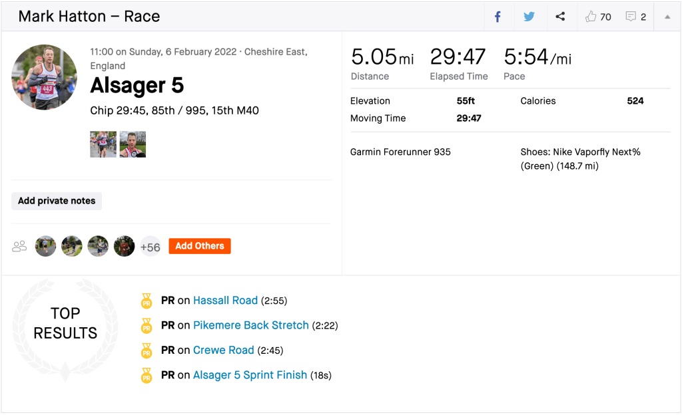Collapse activity with the up arrow
Viewport: 682px width, 415px height.
pos(667,17)
